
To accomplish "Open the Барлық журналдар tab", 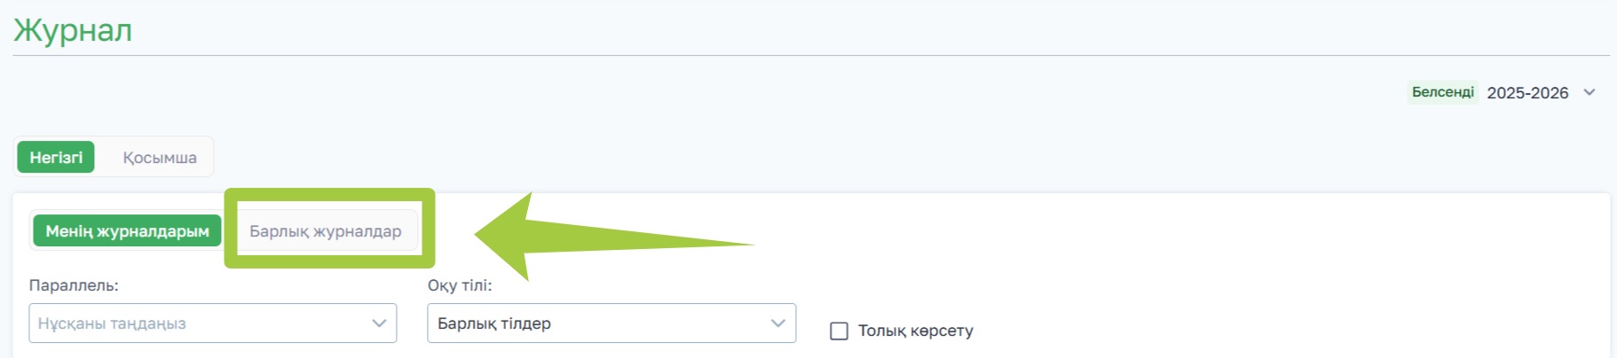I will (x=326, y=231).
